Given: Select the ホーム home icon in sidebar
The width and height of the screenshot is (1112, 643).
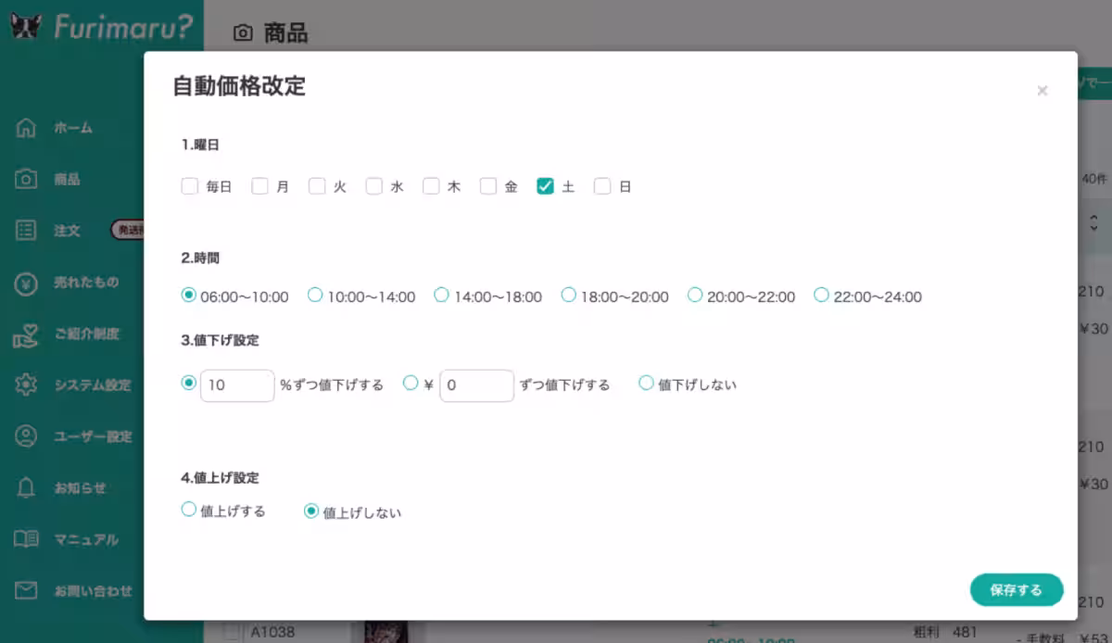Looking at the screenshot, I should coord(25,128).
